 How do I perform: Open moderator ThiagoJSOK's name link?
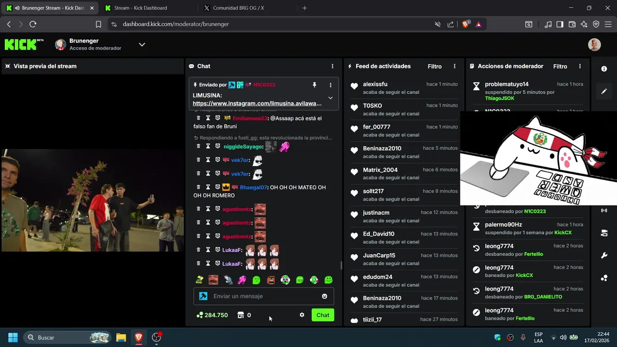coord(499,98)
